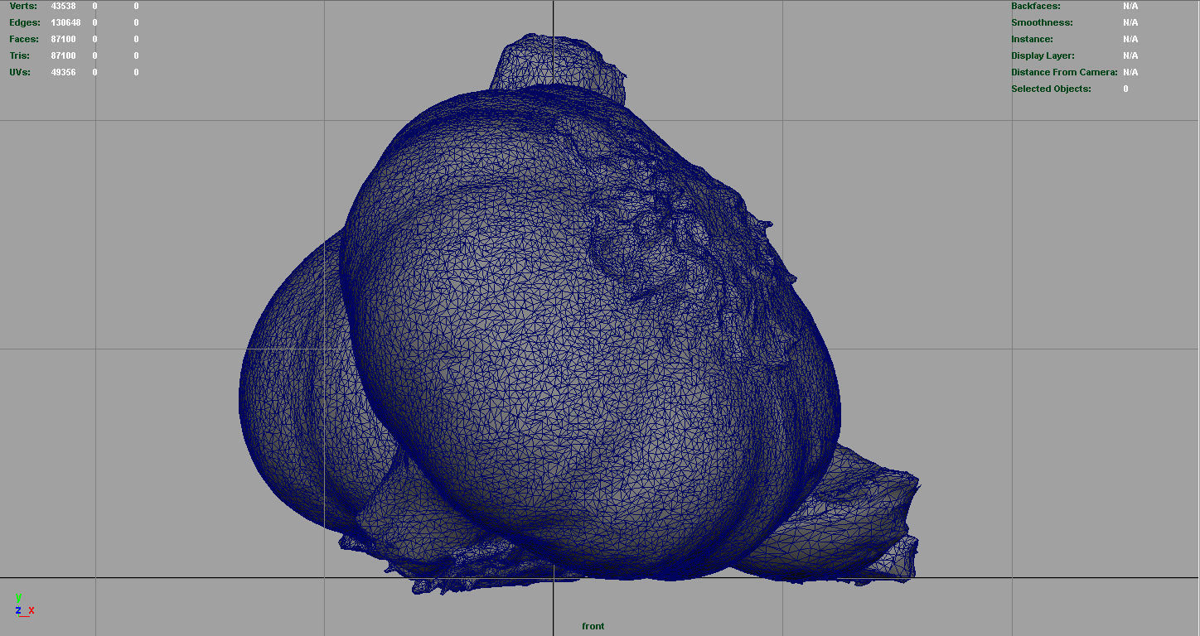Click the "Tris:" heads-up label
The width and height of the screenshot is (1200, 636).
20,55
